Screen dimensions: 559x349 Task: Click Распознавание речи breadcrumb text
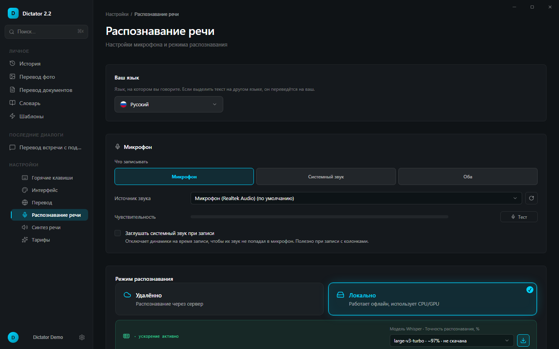156,14
